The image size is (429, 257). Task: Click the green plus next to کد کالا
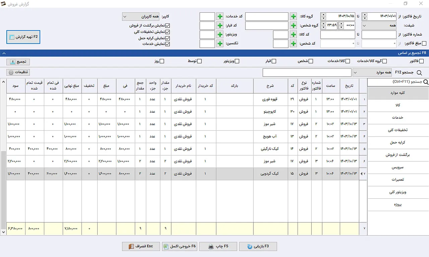coord(293,34)
